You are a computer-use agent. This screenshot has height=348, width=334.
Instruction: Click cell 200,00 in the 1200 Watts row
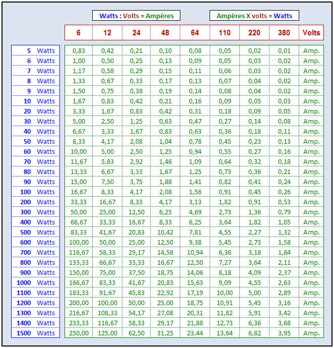pyautogui.click(x=79, y=303)
